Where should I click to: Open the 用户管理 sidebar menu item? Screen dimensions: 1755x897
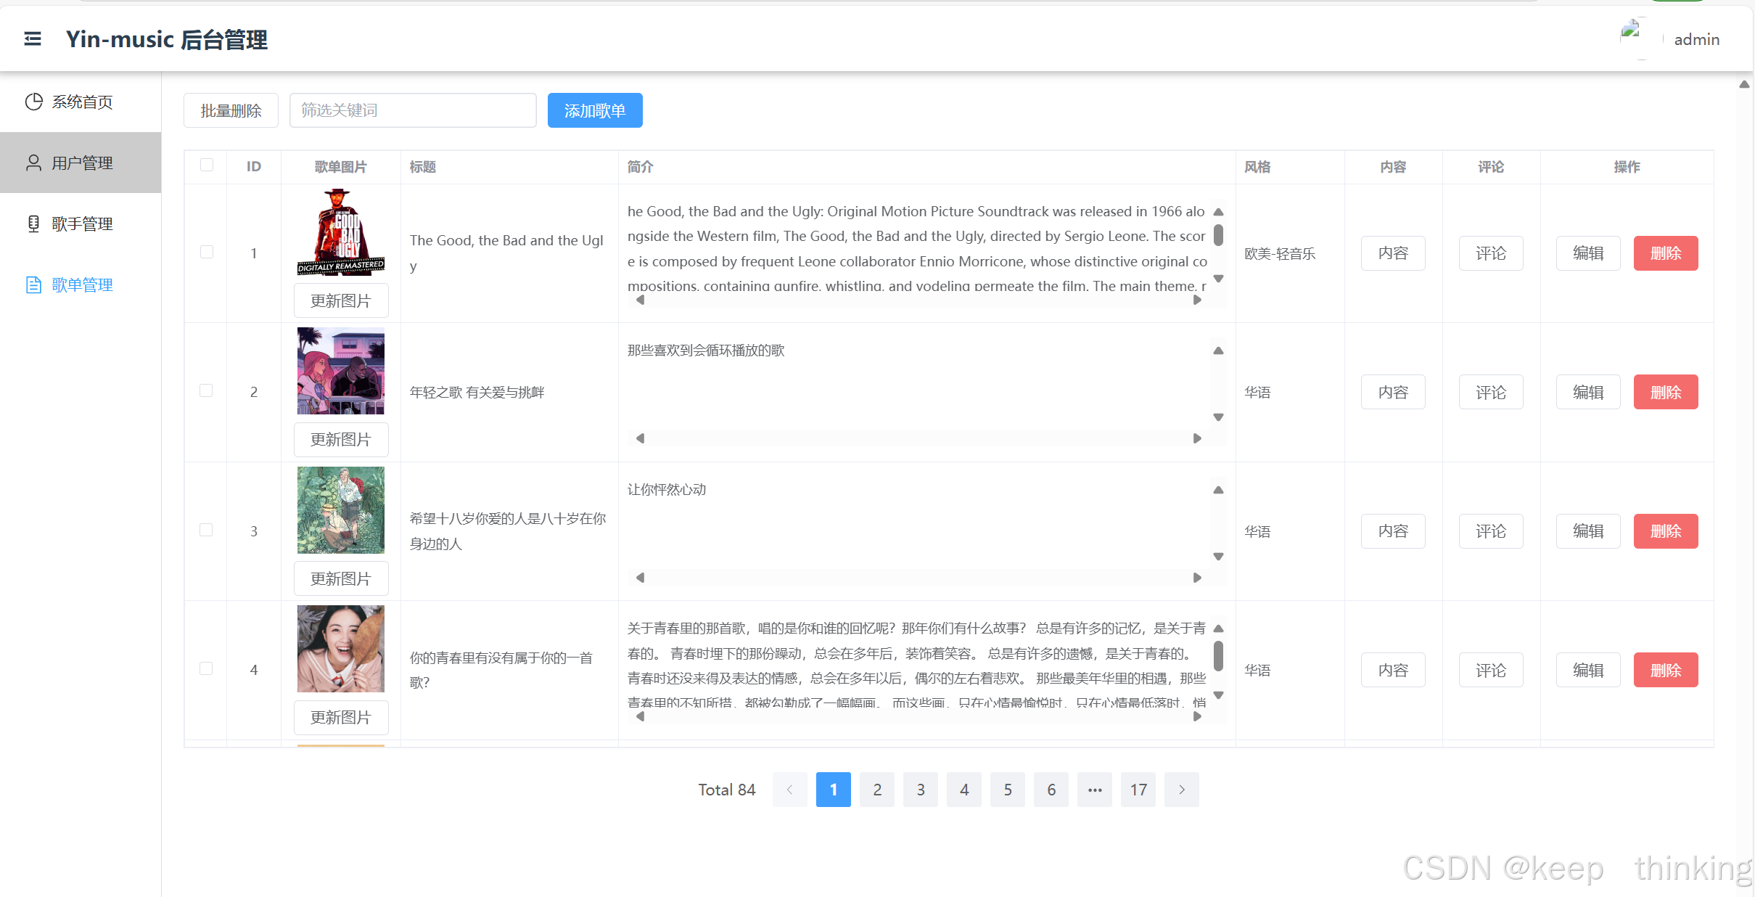click(81, 163)
